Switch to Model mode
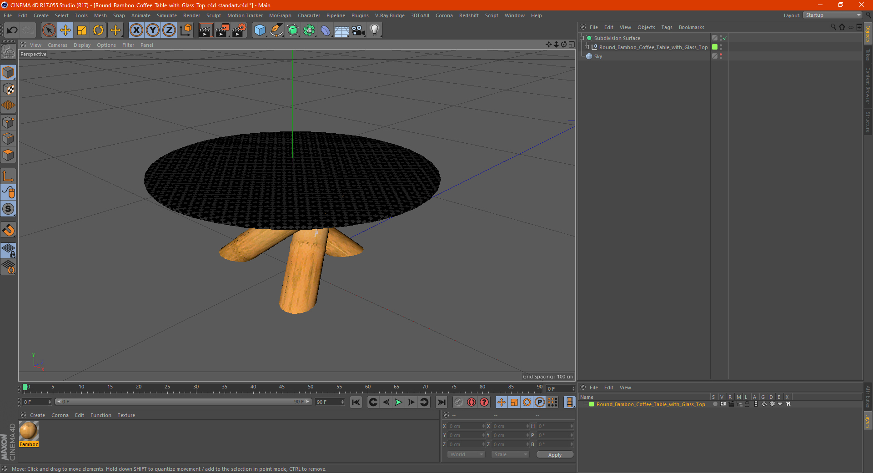The width and height of the screenshot is (873, 473). (x=8, y=73)
